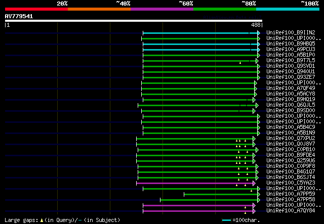Screen dimensions: 324x224
Task: Select the UniRef100_A5ACY8 label
Action: pyautogui.click(x=291, y=94)
